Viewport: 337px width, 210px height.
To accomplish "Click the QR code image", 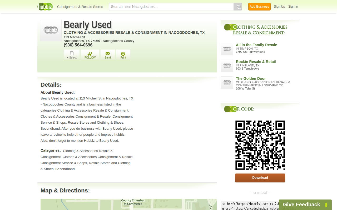I will [x=260, y=145].
